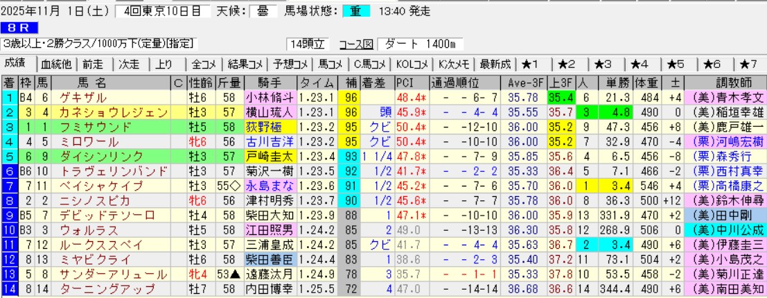Image resolution: width=767 pixels, height=298 pixels.
Task: Open the 最新成 tab
Action: [x=495, y=64]
